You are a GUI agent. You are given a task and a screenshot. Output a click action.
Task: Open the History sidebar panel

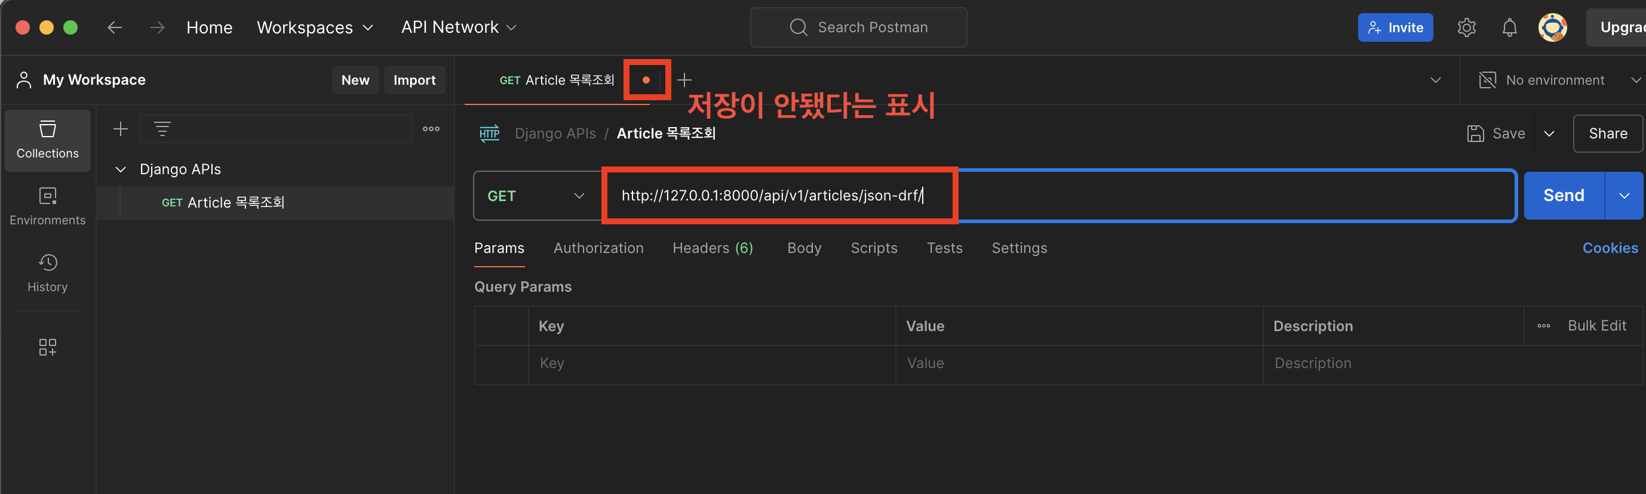point(48,273)
